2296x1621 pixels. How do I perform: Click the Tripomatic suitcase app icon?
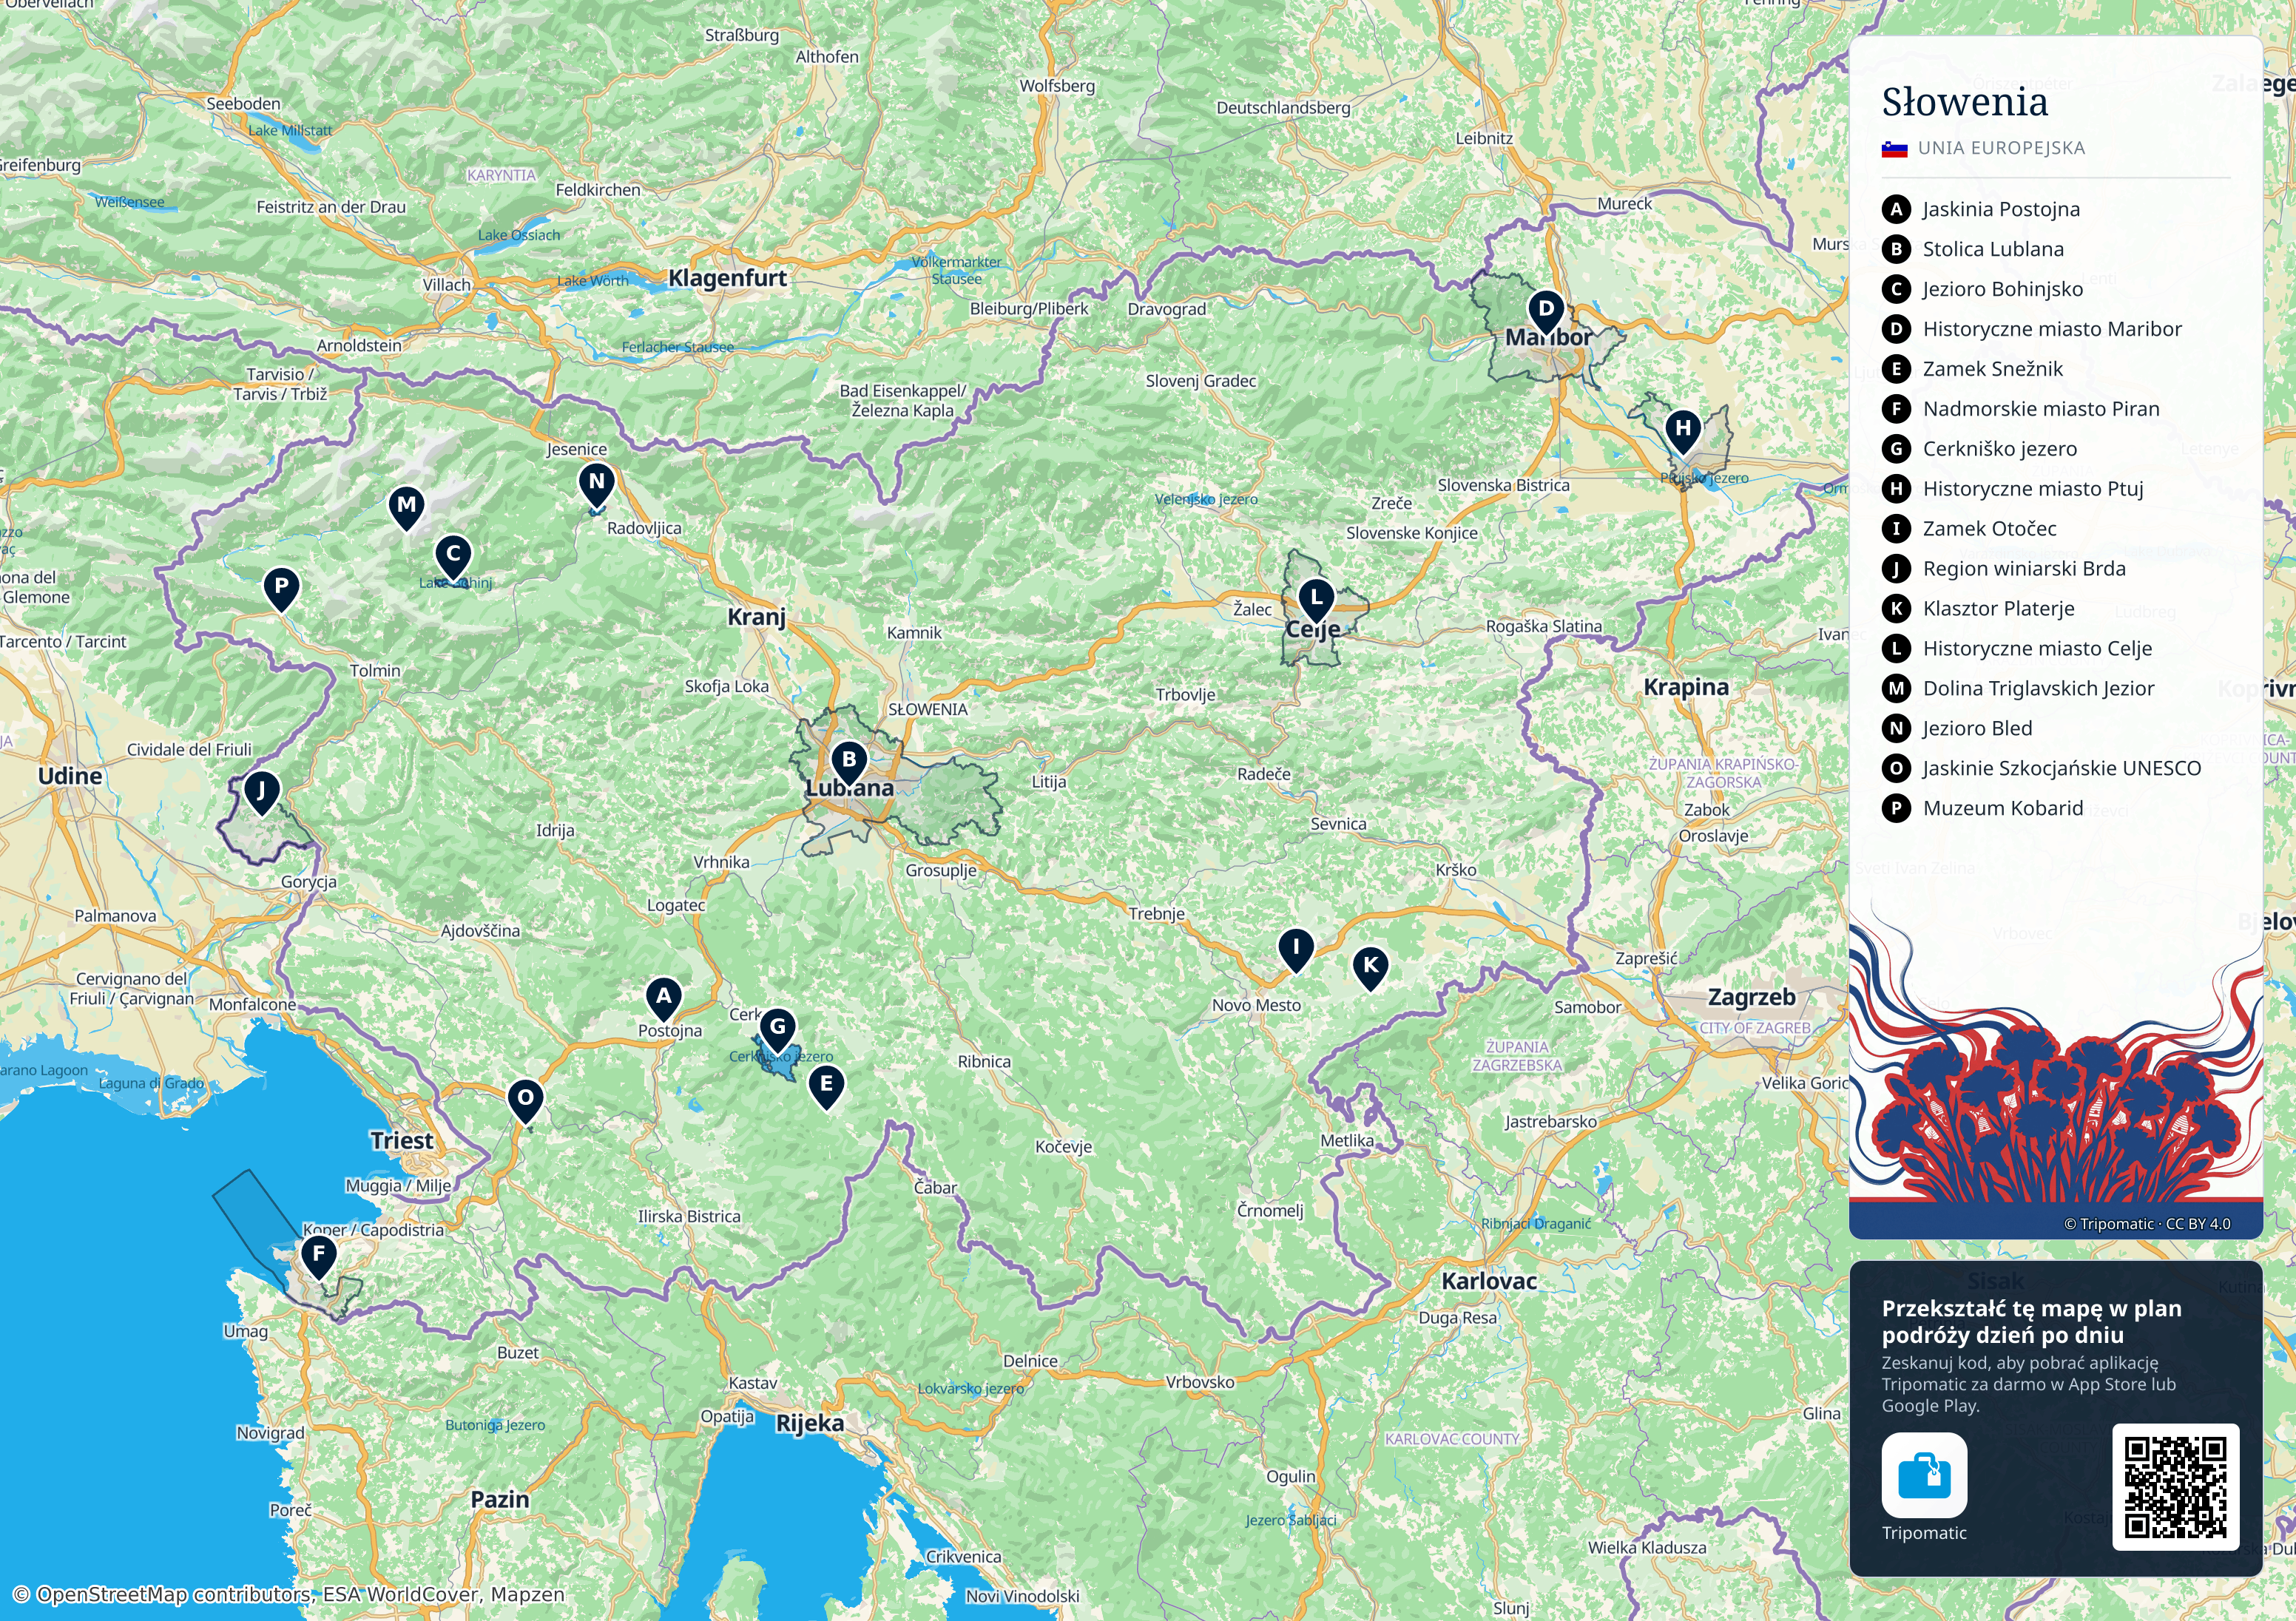click(1924, 1475)
